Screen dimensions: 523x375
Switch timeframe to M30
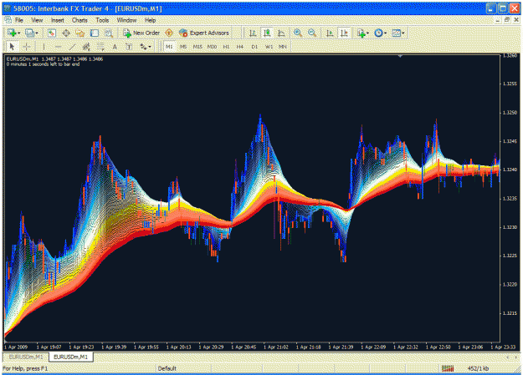pyautogui.click(x=213, y=47)
